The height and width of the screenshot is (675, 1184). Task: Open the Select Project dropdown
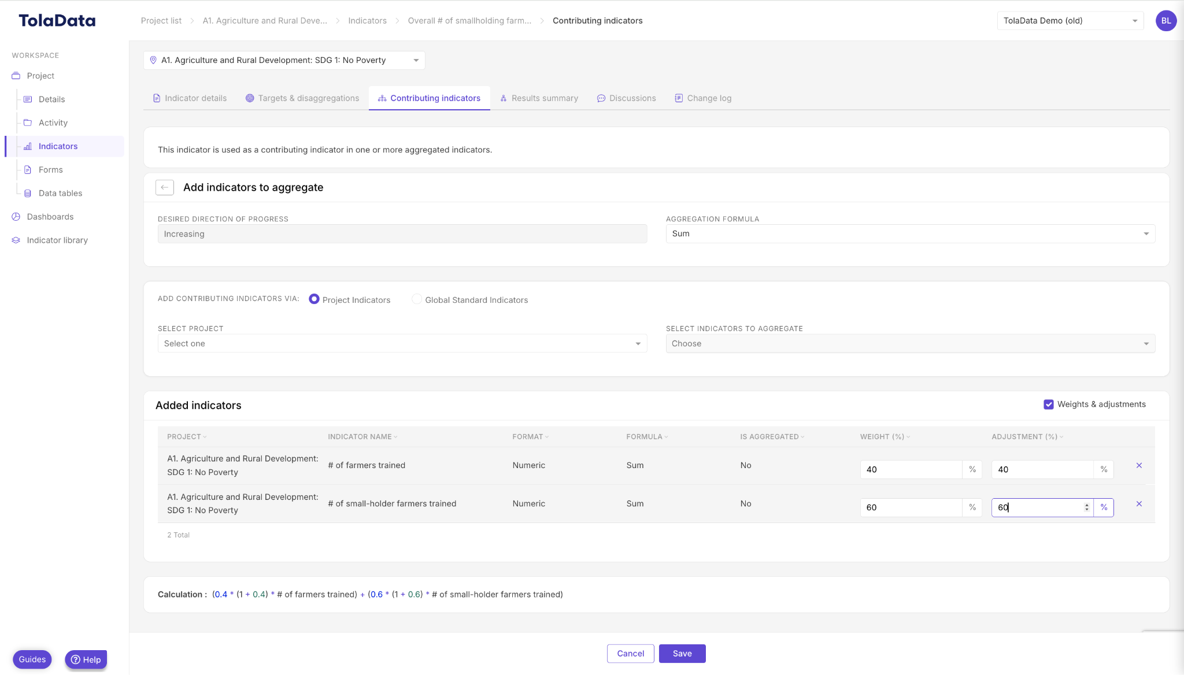click(x=402, y=344)
